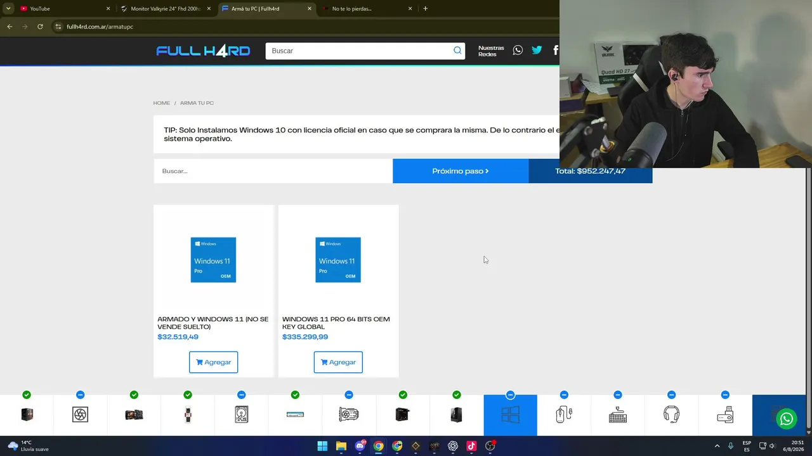Switch the ESP keyboard language indicator
The width and height of the screenshot is (812, 456).
747,446
